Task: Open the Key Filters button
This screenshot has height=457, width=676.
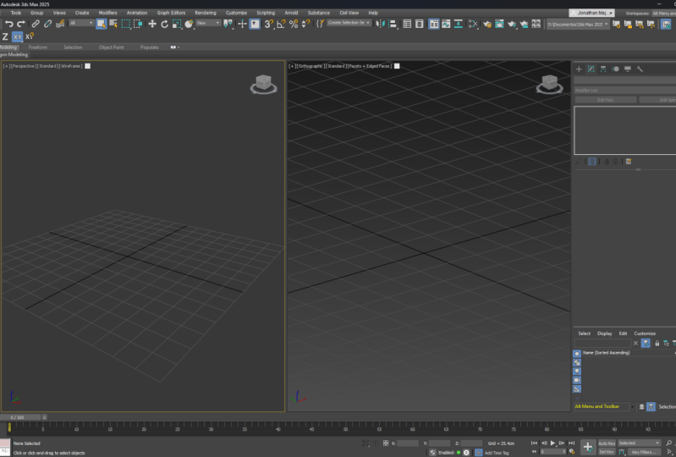Action: point(644,452)
